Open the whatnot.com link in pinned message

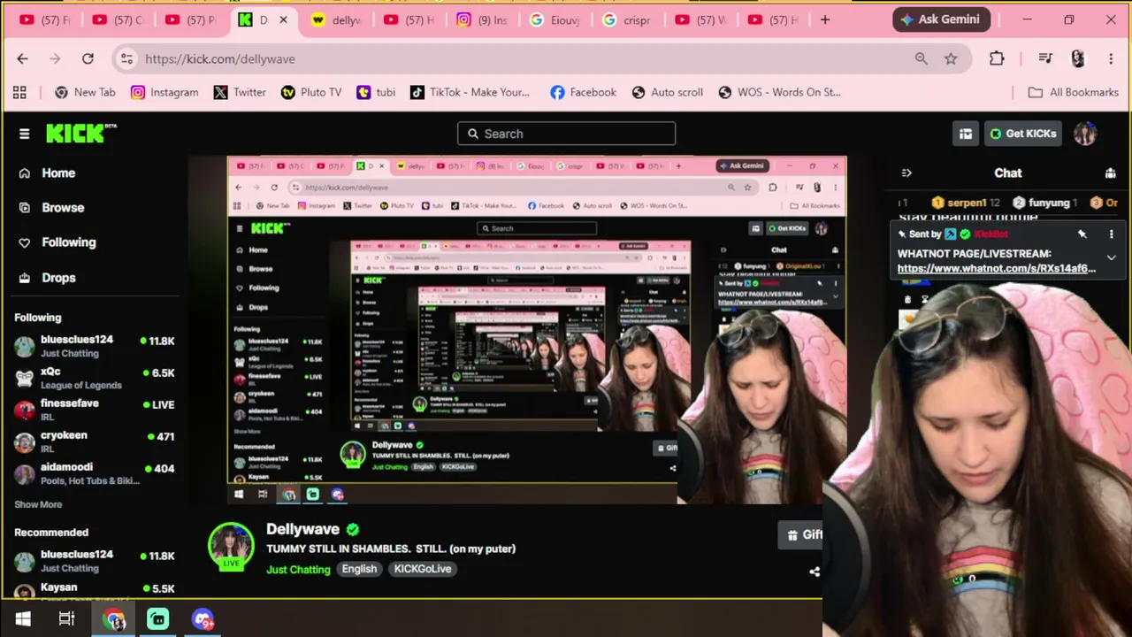click(997, 268)
